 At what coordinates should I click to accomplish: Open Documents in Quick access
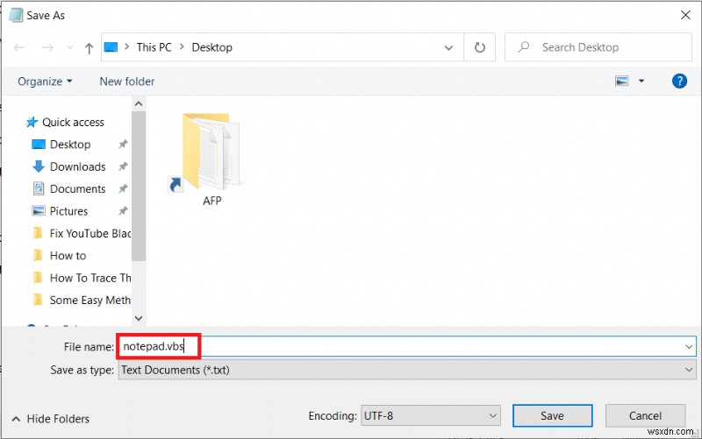pyautogui.click(x=78, y=189)
